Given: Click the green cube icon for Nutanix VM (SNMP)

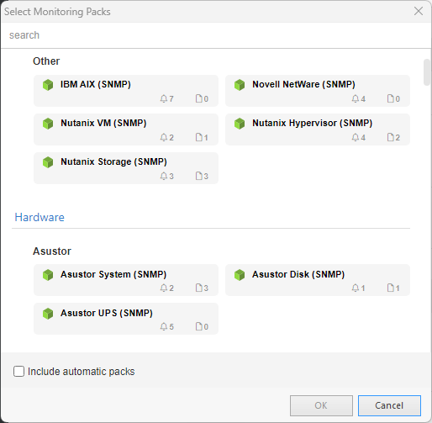Looking at the screenshot, I should tap(48, 124).
